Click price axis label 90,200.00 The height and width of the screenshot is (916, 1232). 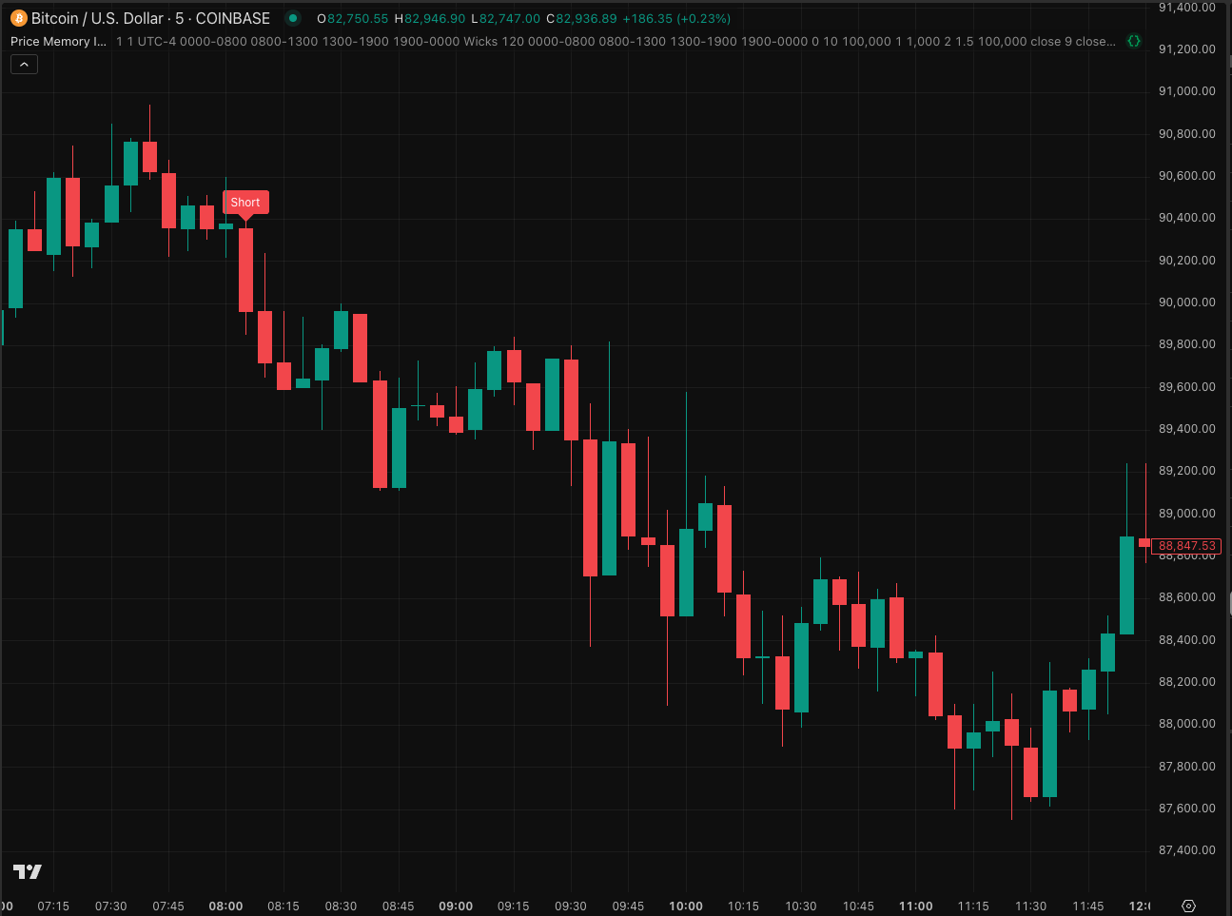tap(1186, 261)
